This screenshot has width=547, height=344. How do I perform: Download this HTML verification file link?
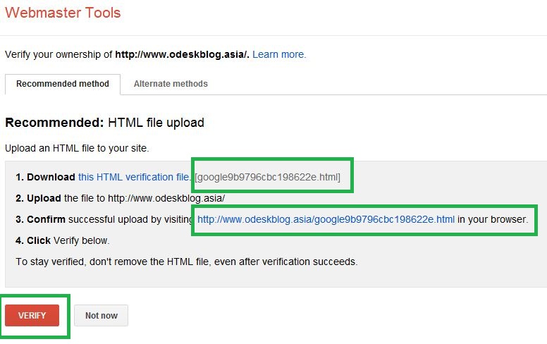(x=135, y=177)
